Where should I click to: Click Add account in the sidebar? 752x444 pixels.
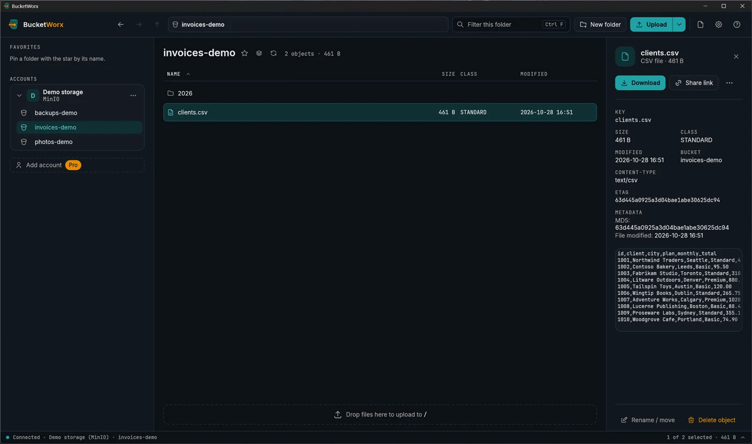pyautogui.click(x=77, y=165)
